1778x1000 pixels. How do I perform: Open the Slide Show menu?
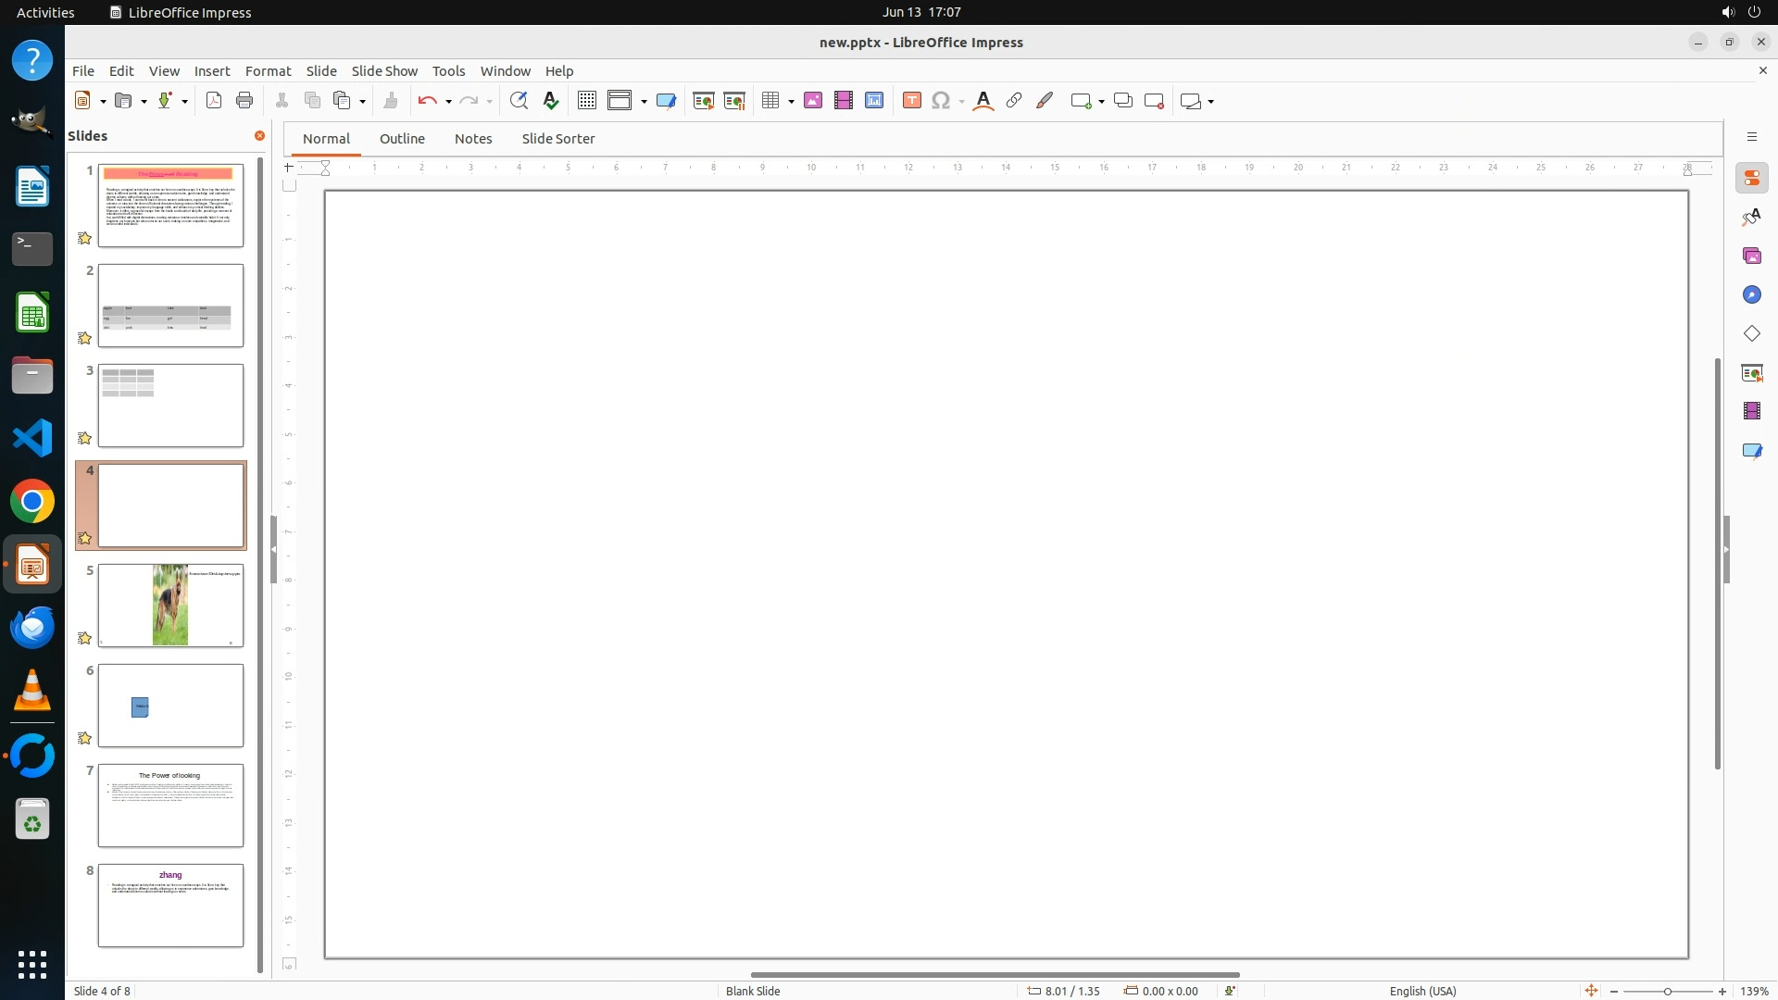coord(384,71)
